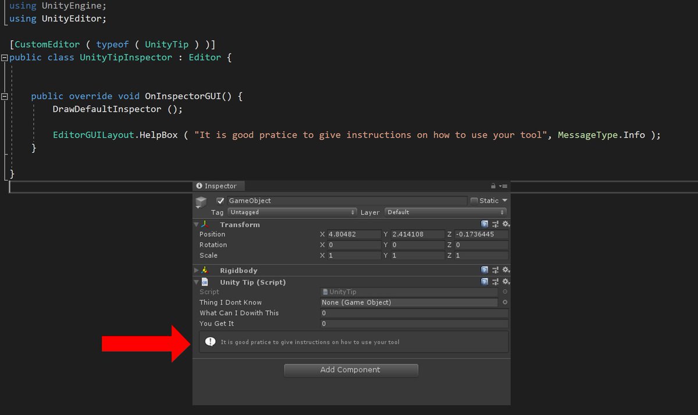This screenshot has width=698, height=415.
Task: Click DrawDefaultInspector in the code
Action: pyautogui.click(x=107, y=109)
